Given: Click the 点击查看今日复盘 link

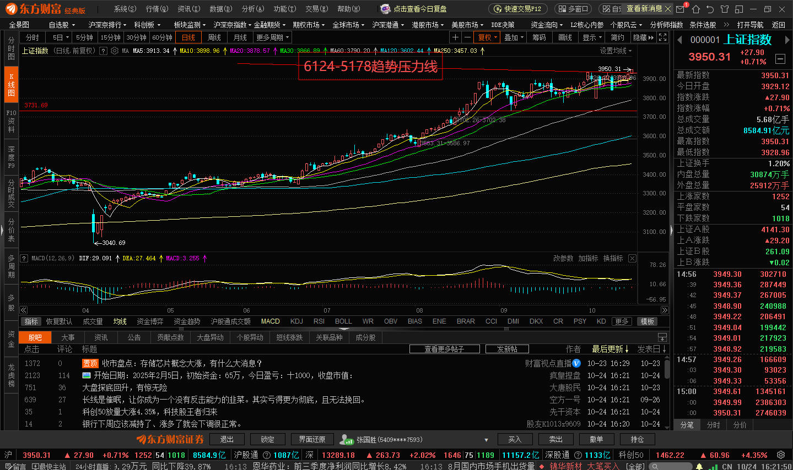Looking at the screenshot, I should coord(420,9).
